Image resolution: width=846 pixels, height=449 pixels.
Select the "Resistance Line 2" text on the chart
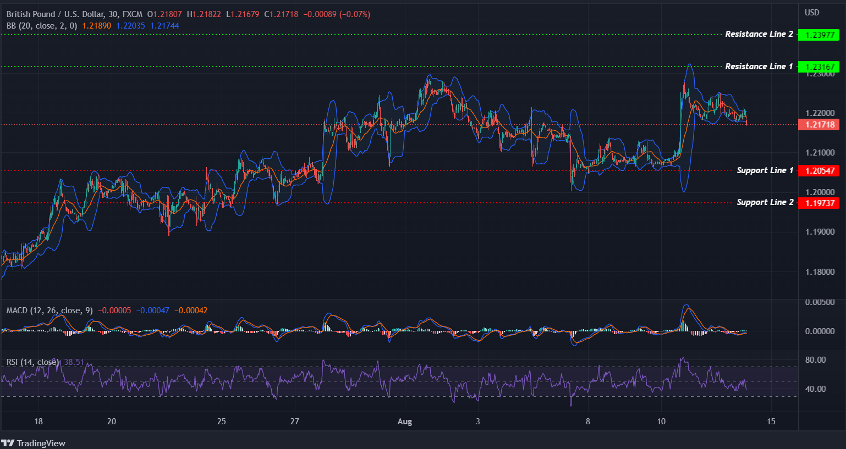click(x=760, y=34)
